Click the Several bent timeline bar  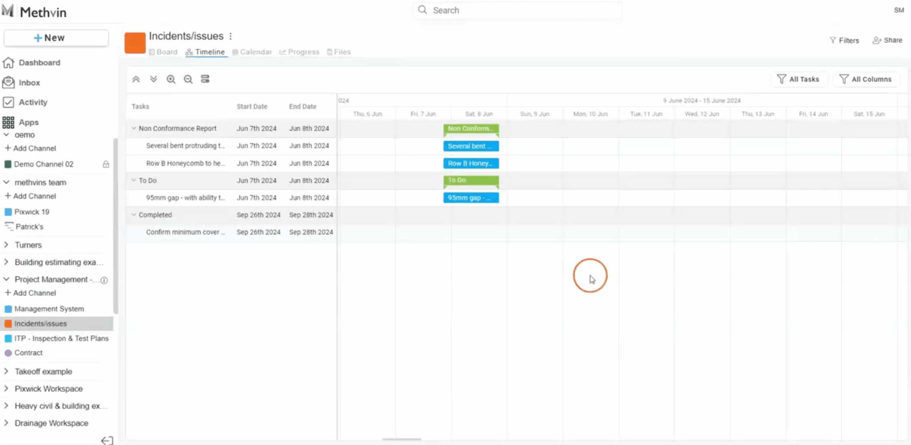coord(471,146)
